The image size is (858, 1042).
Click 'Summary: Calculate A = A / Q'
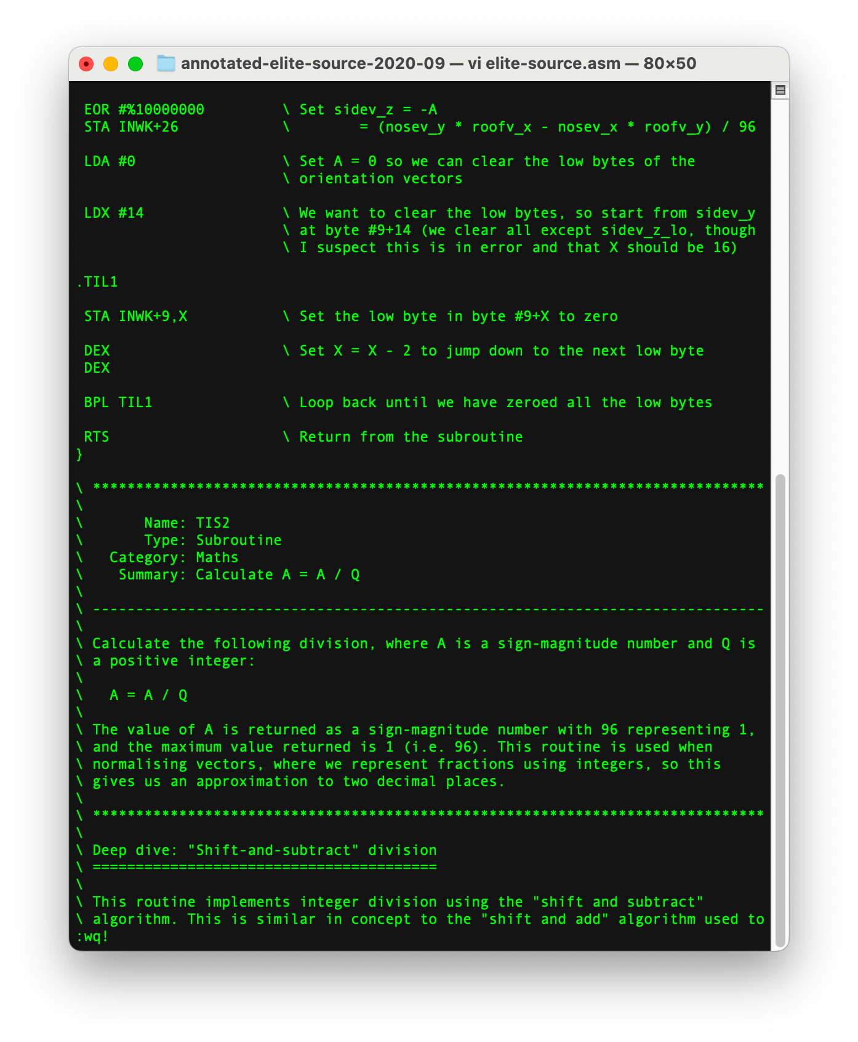[x=239, y=575]
